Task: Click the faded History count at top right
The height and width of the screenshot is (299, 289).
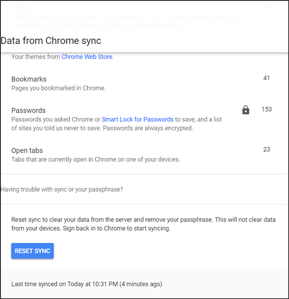Action: click(x=266, y=7)
